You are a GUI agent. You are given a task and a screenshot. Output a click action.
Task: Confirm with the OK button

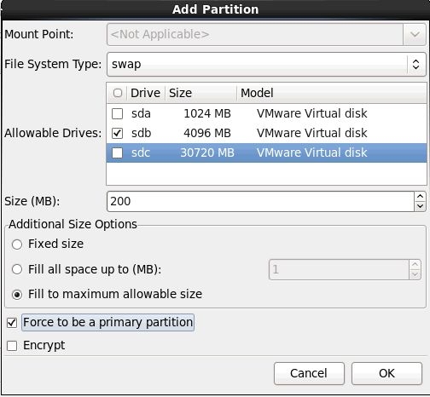tap(386, 373)
